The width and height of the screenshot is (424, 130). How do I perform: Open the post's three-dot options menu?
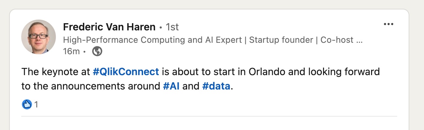388,24
